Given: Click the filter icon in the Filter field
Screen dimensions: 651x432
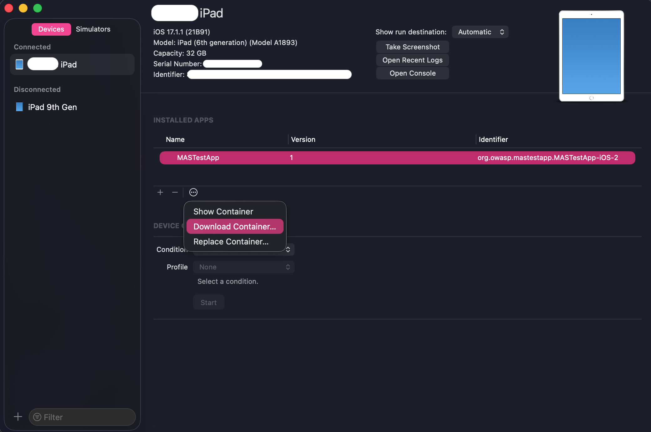Looking at the screenshot, I should 37,417.
